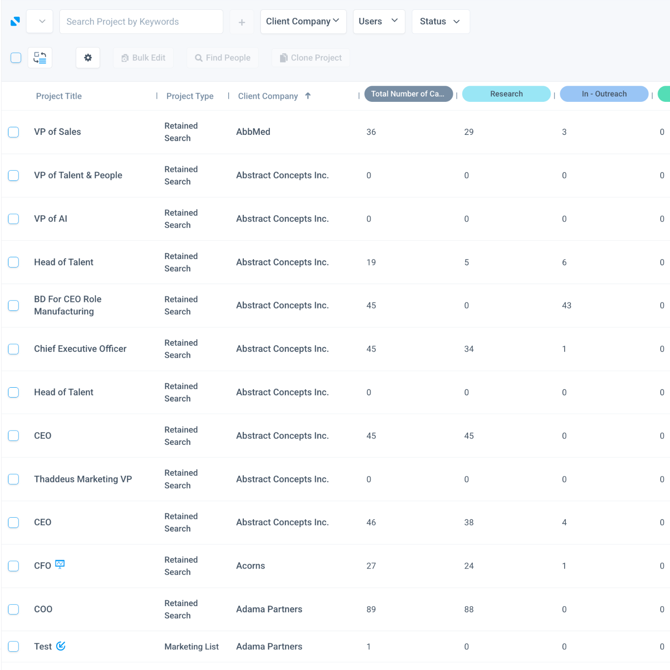Click the plus icon beside the search field
This screenshot has height=670, width=670.
coord(242,21)
